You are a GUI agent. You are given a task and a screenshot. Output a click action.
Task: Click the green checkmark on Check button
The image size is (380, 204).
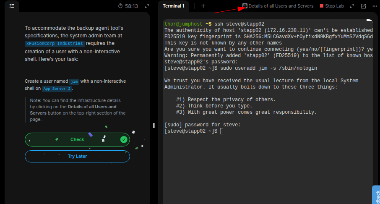124,139
